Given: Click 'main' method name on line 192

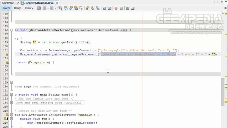Looking at the screenshot, I should click(x=43, y=95).
